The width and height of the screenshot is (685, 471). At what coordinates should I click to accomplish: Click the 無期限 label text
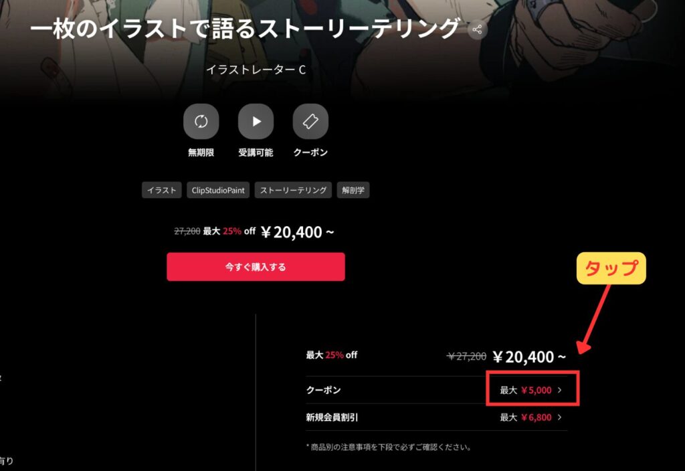201,153
